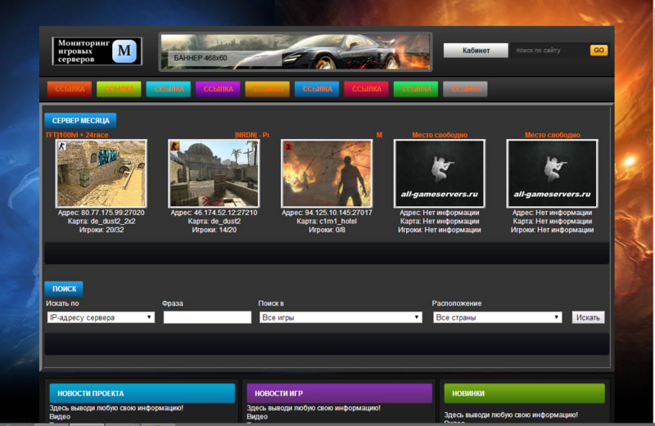Expand the Все страны dropdown
Image resolution: width=655 pixels, height=426 pixels.
coord(498,317)
